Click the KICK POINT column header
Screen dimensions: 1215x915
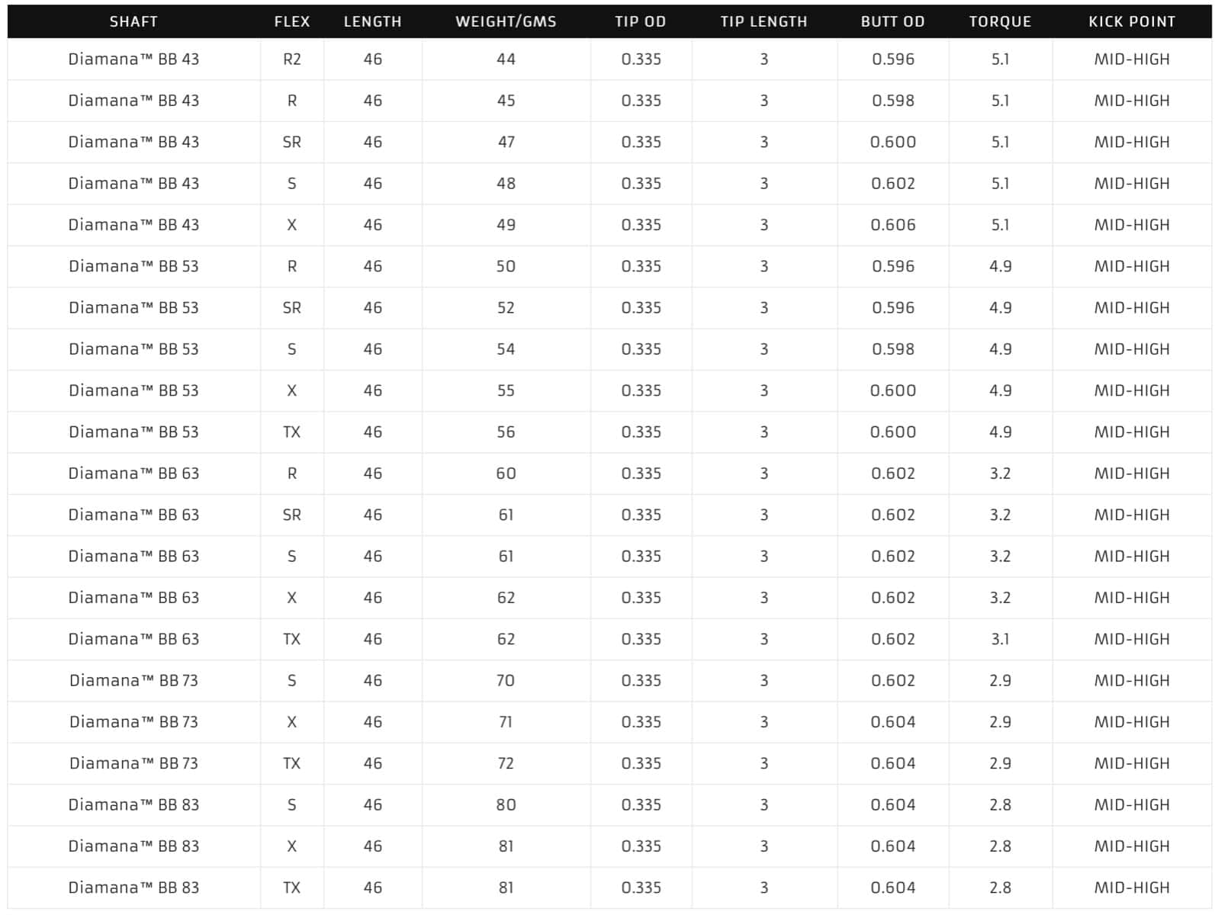pos(1132,21)
